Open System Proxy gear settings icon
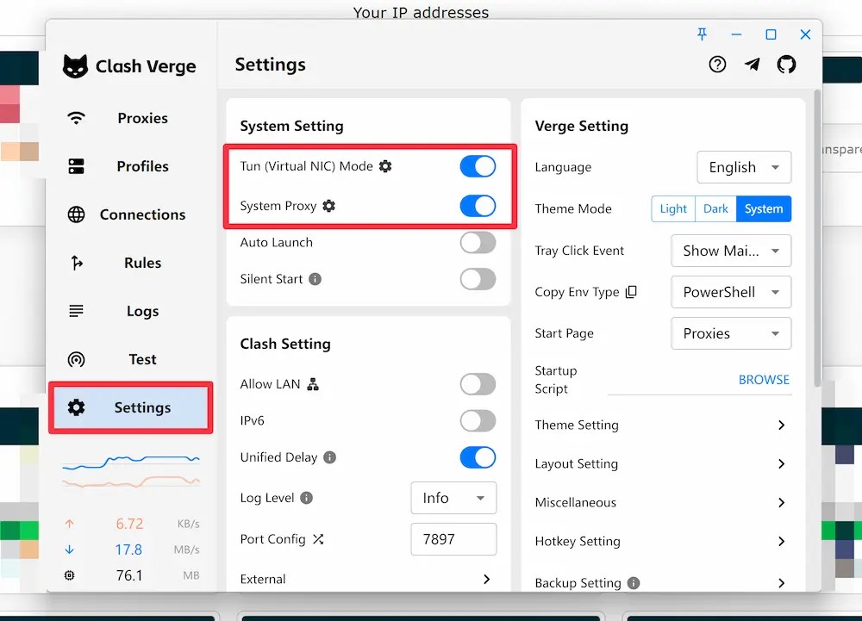The image size is (862, 621). (x=328, y=206)
